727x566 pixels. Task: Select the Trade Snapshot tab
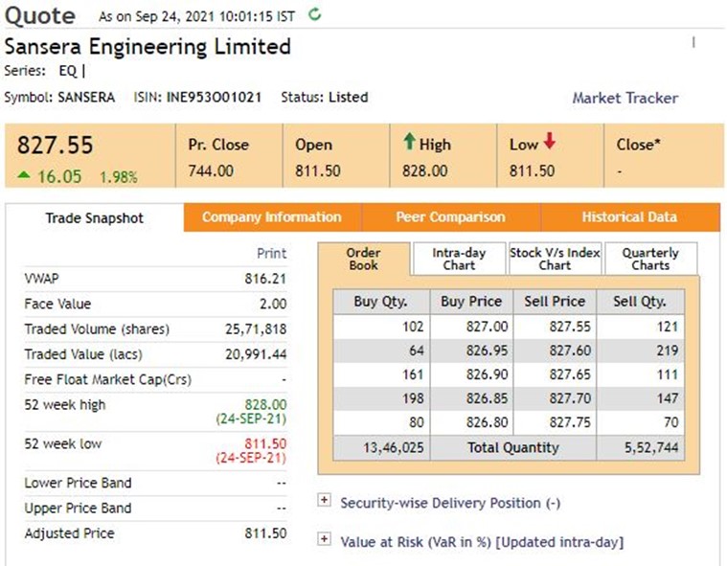point(94,218)
